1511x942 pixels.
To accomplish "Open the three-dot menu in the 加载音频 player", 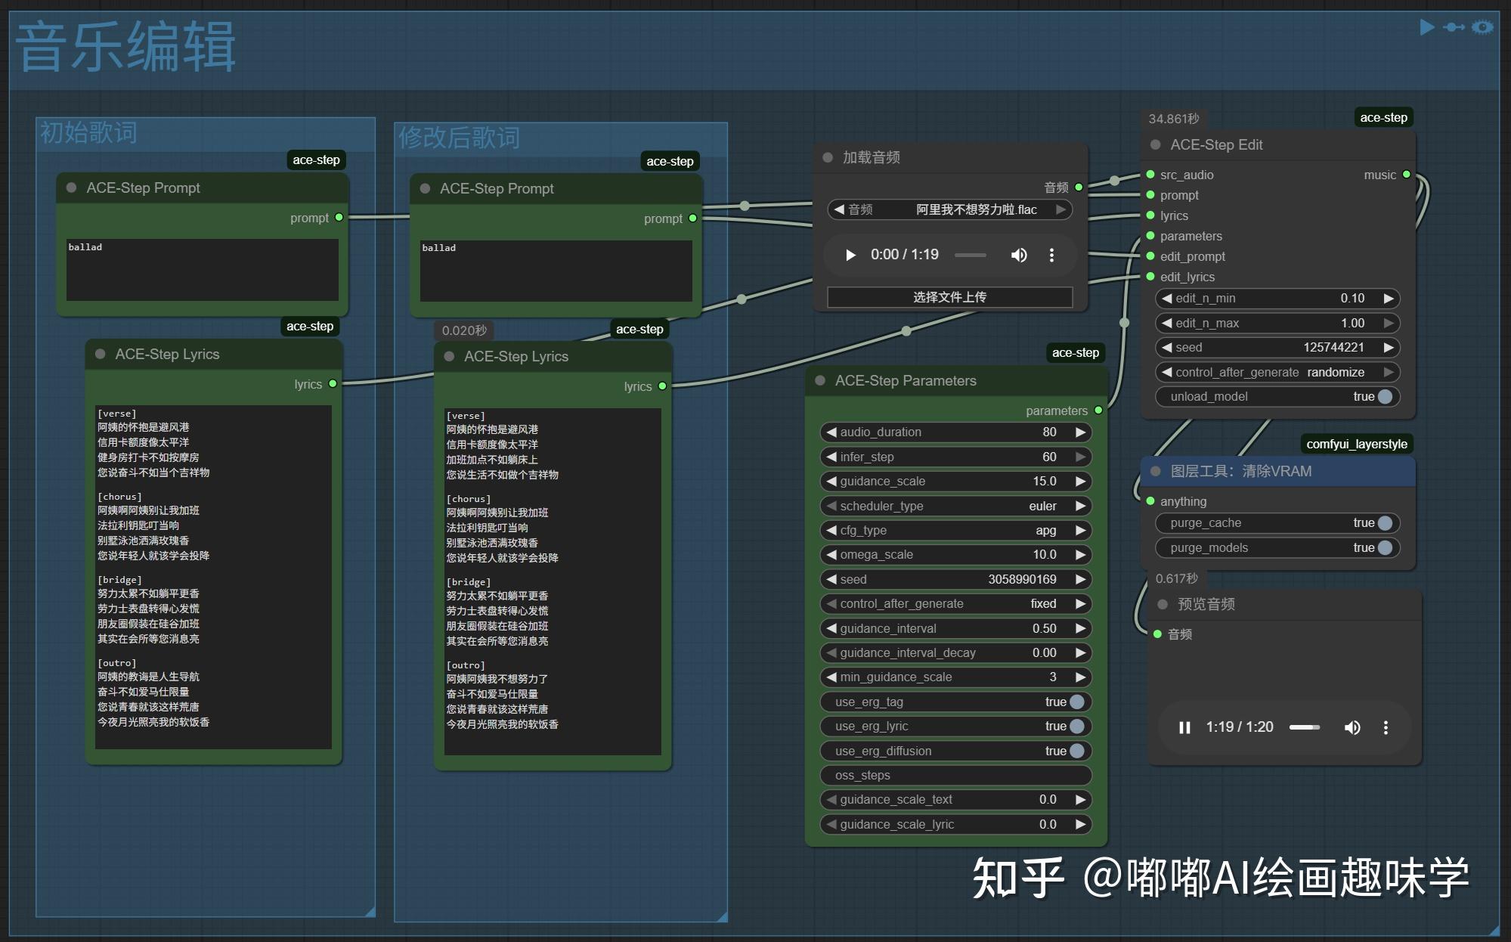I will click(1051, 256).
